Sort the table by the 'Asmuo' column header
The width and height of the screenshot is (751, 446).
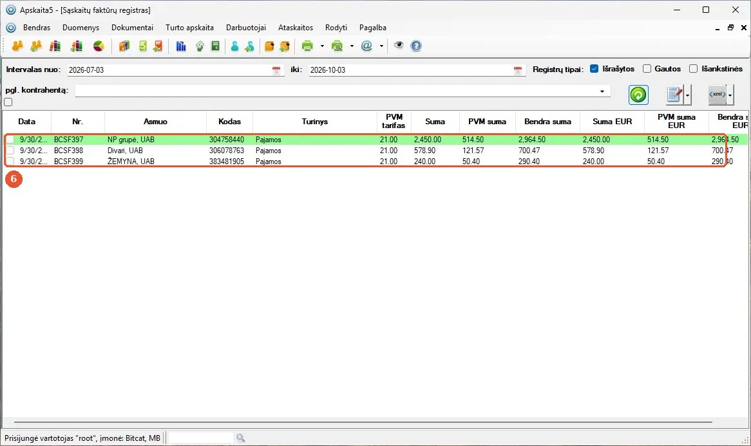coord(156,122)
